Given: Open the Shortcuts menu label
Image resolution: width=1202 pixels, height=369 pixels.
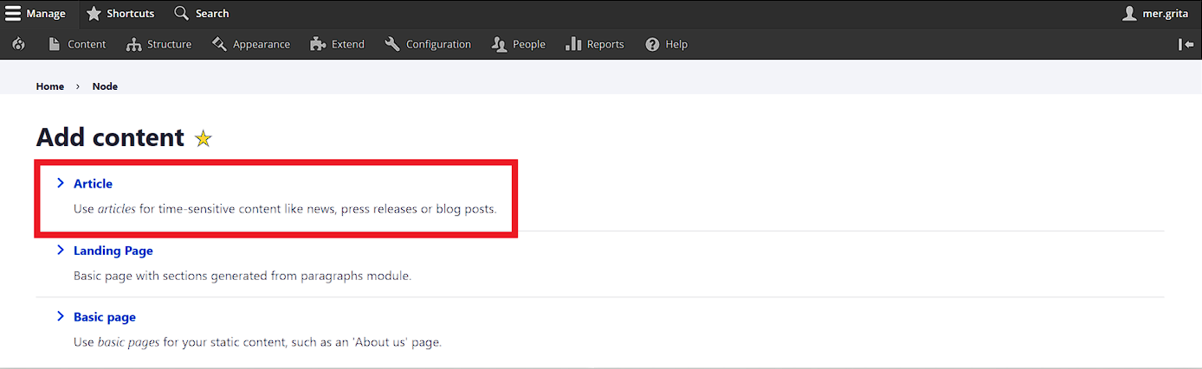Looking at the screenshot, I should [131, 14].
